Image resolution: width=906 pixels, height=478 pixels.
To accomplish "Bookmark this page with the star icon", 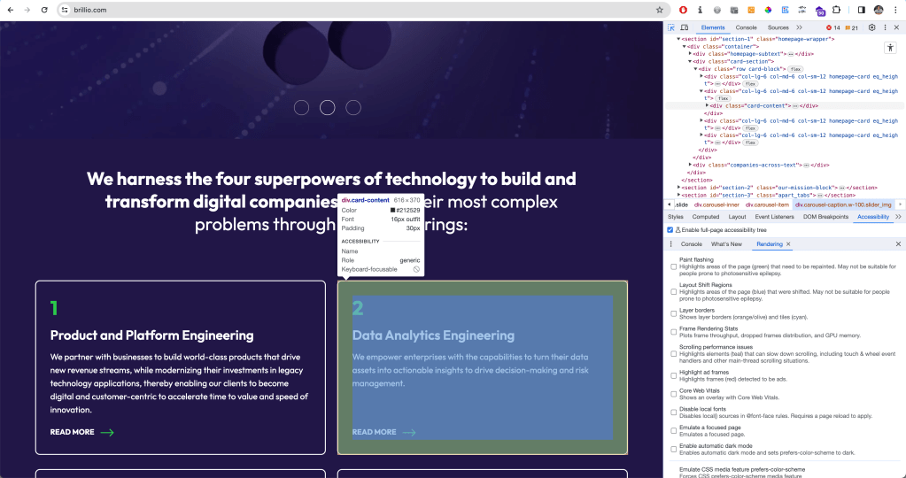I will [659, 10].
